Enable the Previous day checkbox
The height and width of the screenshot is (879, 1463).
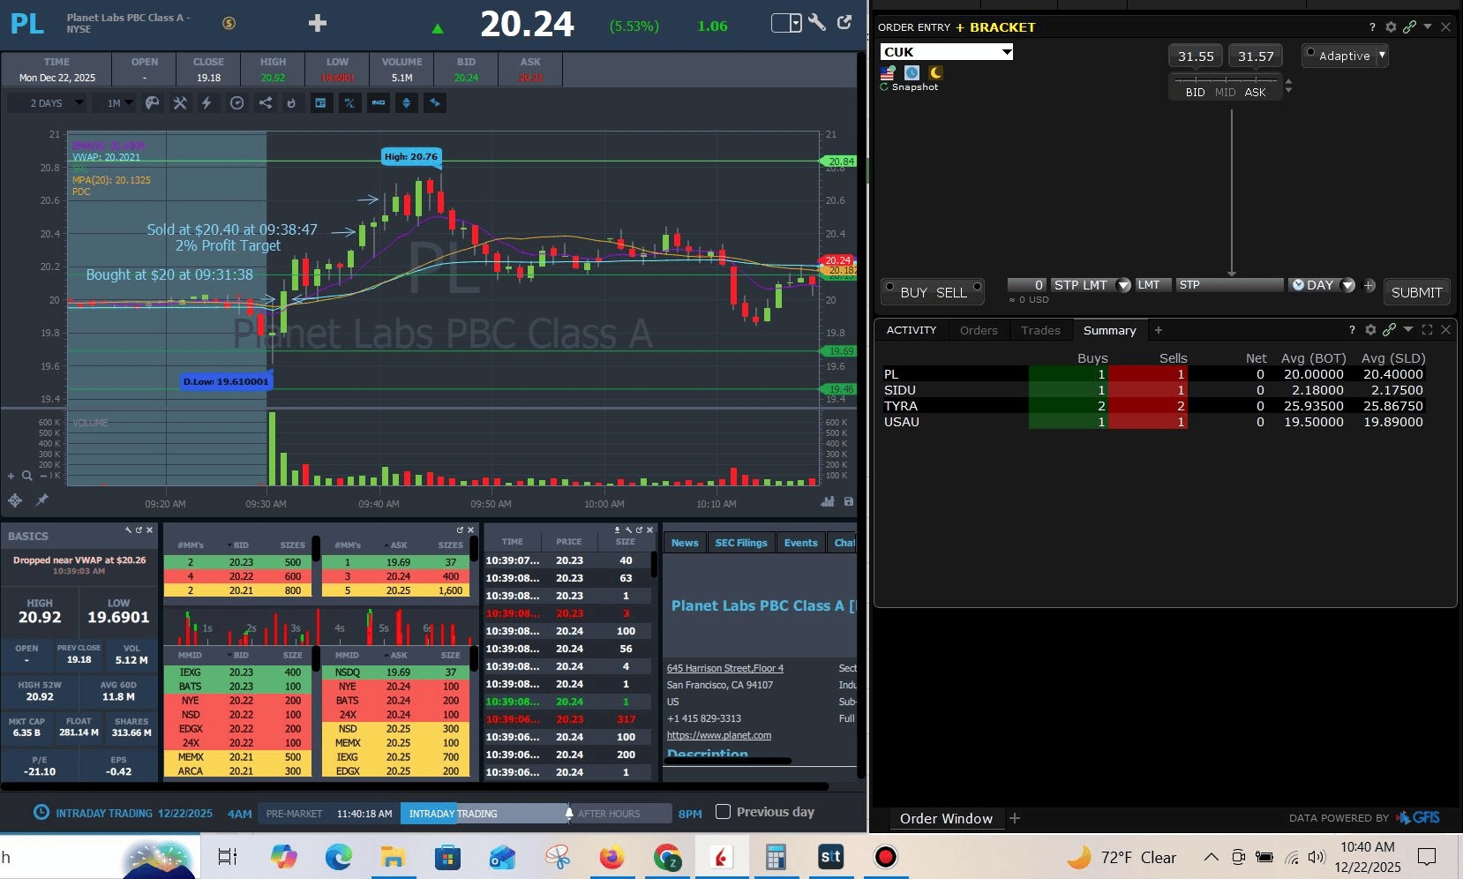click(x=723, y=812)
